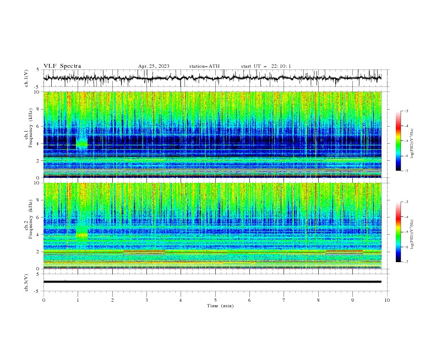Click the 4 kHz burst in ch.1 spectrogram
Screen dimensions: 436x337
[81, 144]
